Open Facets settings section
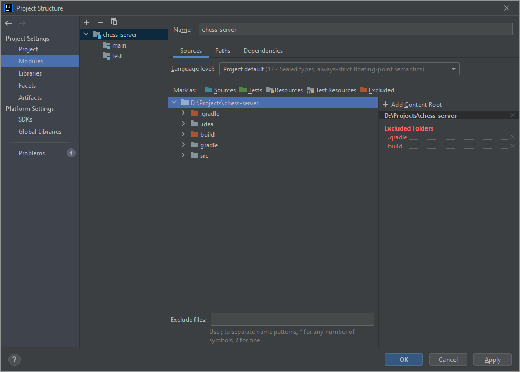Image resolution: width=520 pixels, height=372 pixels. (27, 86)
